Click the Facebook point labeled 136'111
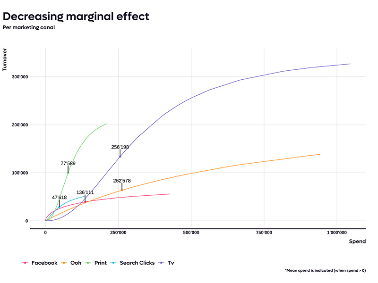Viewport: 378px width, 283px height. coord(85,202)
